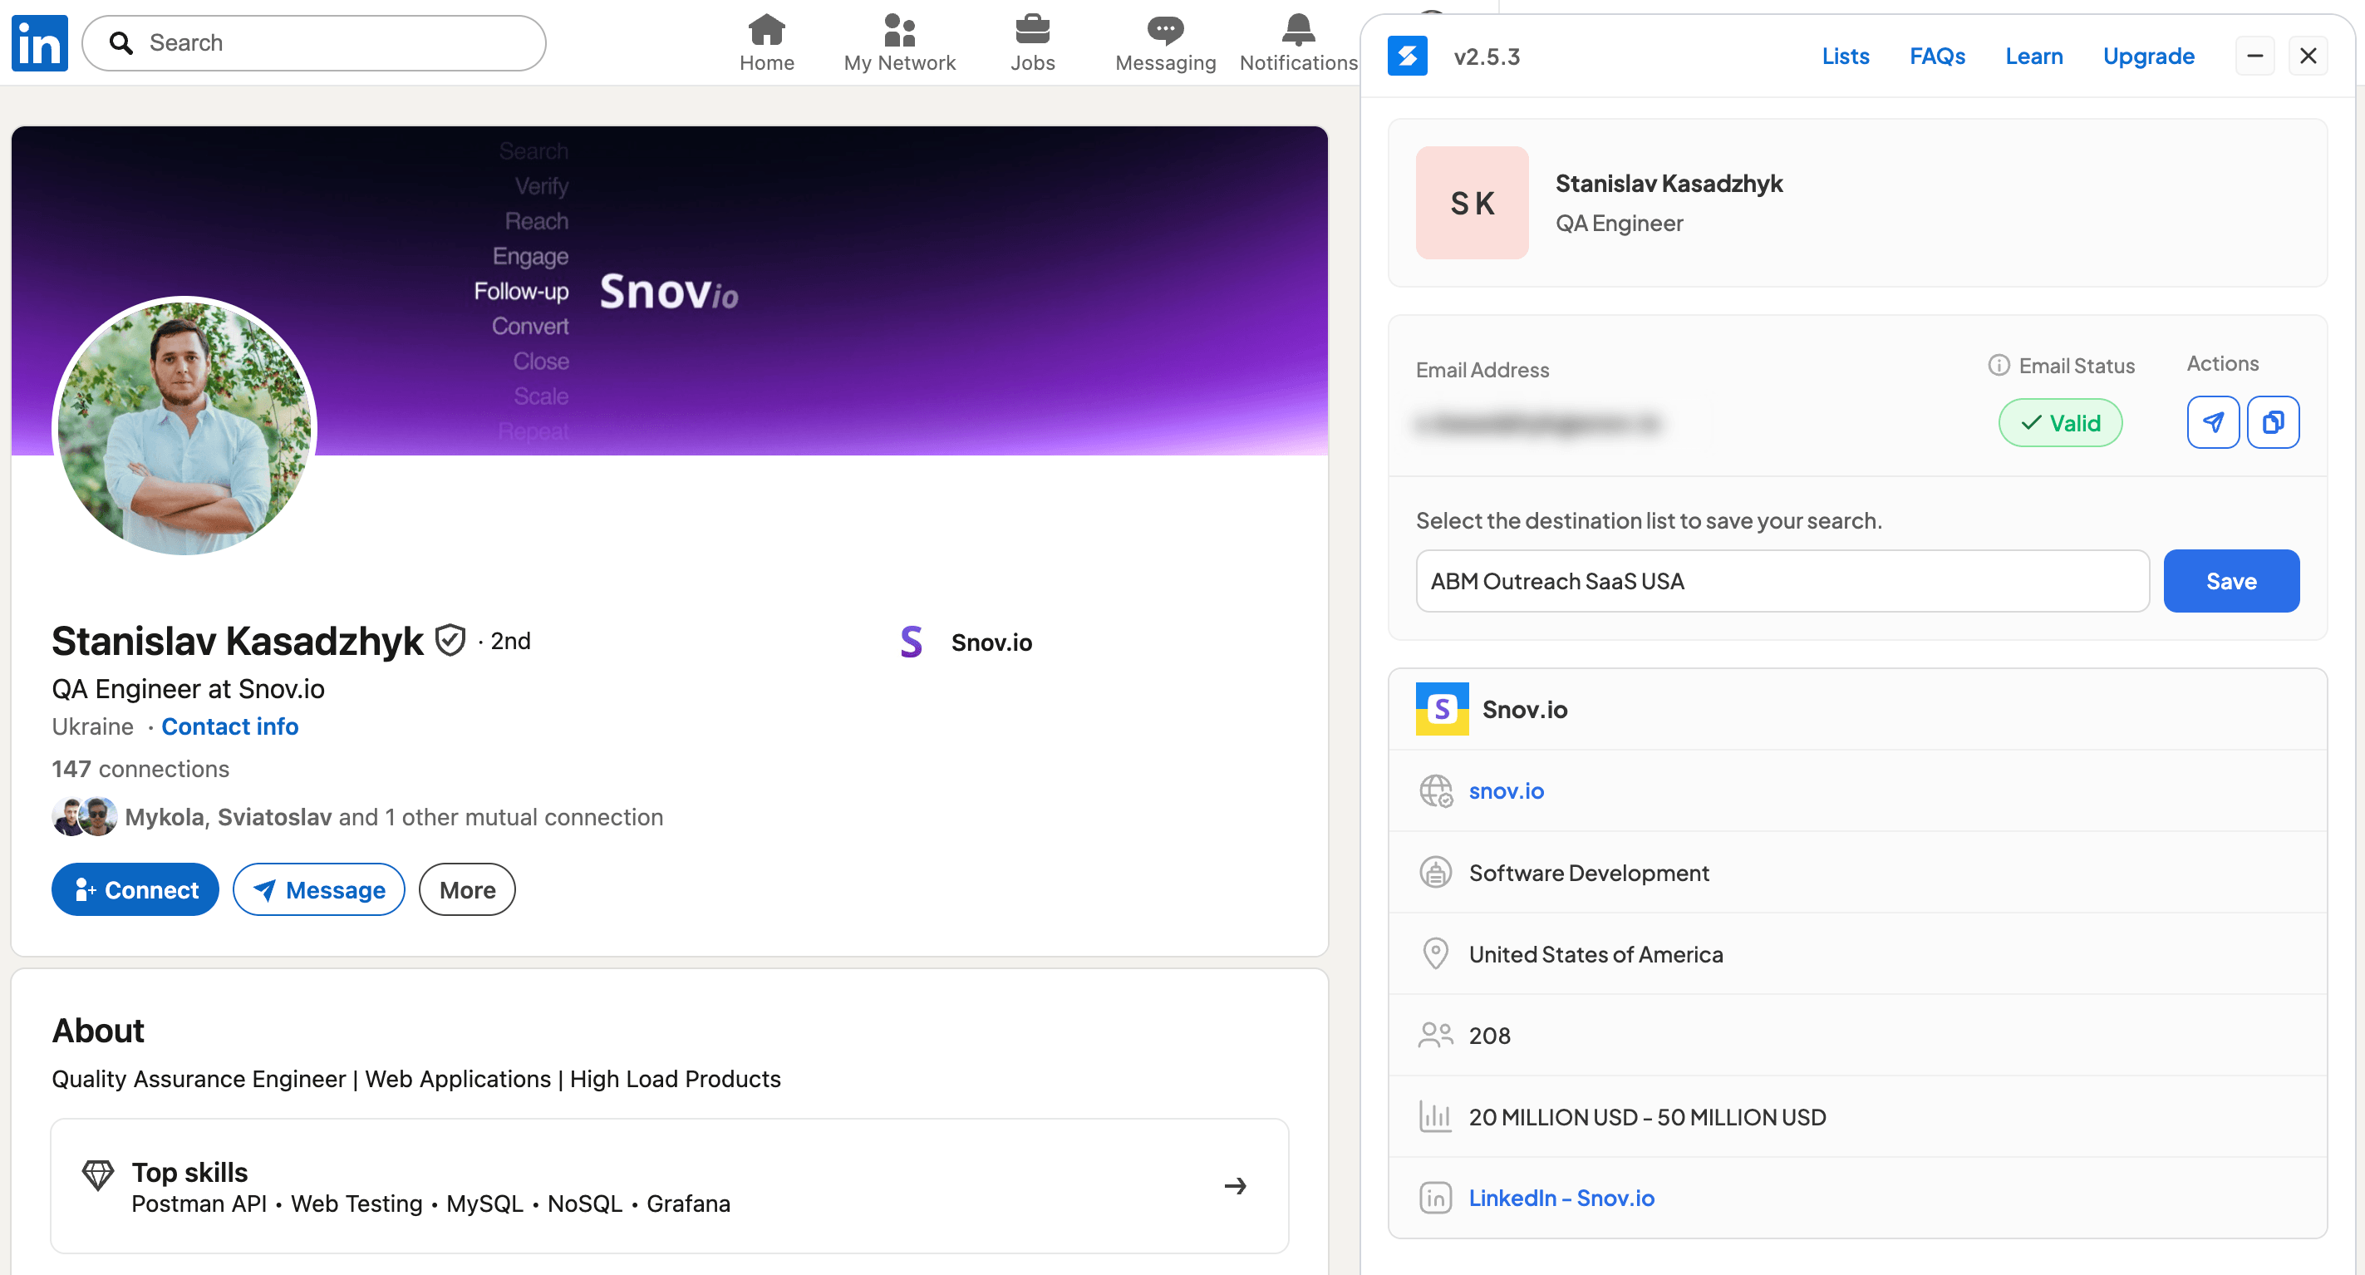
Task: Click the SK initials avatar
Action: [1472, 203]
